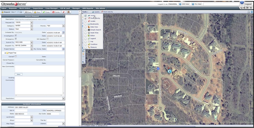Click the print icon at map toolbar right
This screenshot has height=128, width=254.
click(x=249, y=12)
